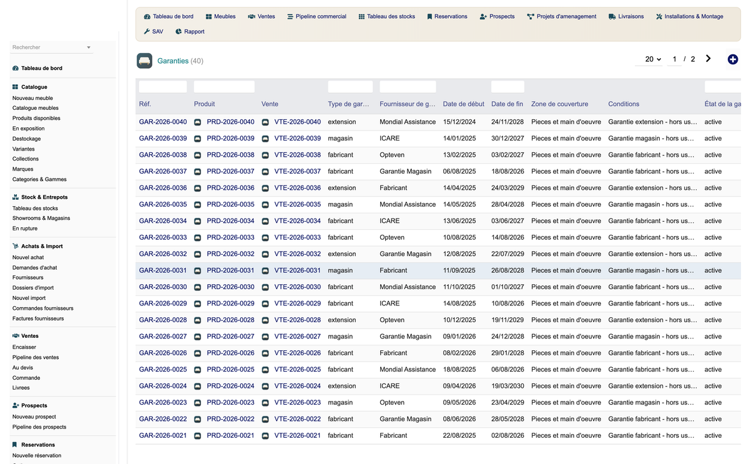Sort by Vente column header

[x=270, y=104]
